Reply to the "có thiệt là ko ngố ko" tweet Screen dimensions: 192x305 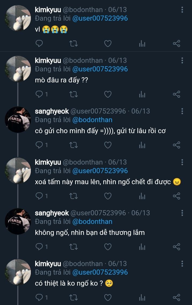pyautogui.click(x=39, y=297)
